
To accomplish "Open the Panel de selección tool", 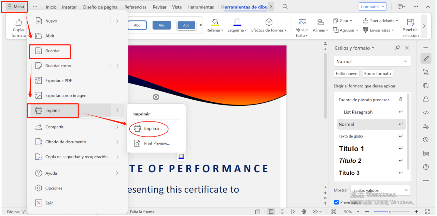I will [x=410, y=28].
